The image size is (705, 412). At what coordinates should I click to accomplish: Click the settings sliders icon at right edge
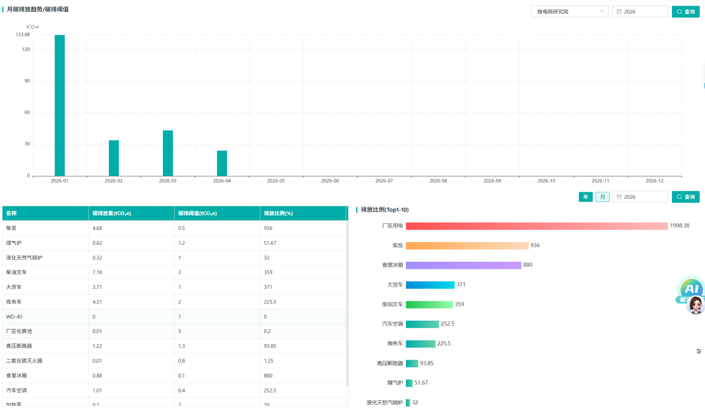coord(699,351)
